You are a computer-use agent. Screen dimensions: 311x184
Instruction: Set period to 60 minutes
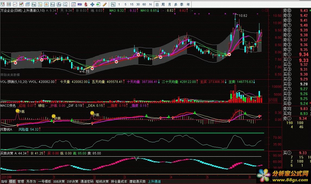tap(144, 4)
